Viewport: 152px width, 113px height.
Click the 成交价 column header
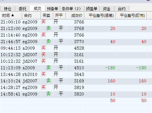pos(75,16)
